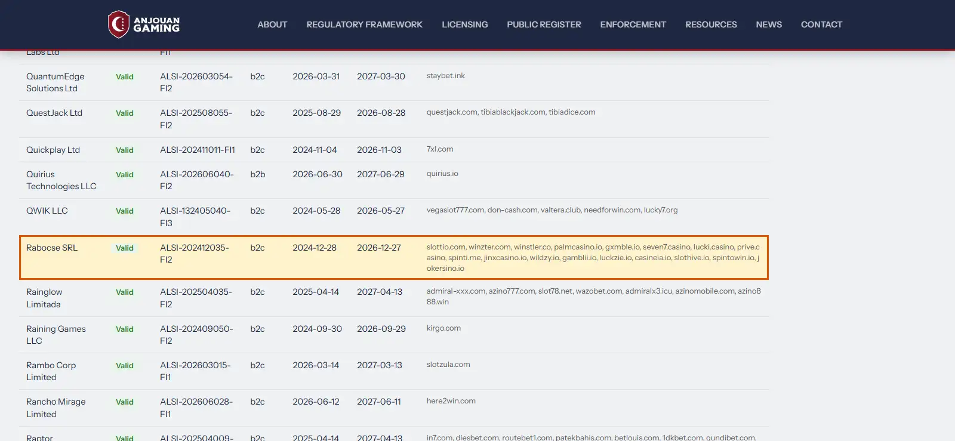Screen dimensions: 955x441
Task: Select QuestJack Ltd company name
Action: (54, 113)
